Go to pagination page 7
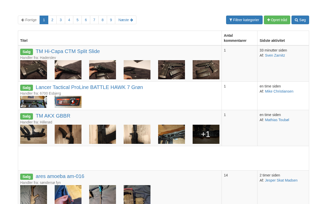 [x=94, y=20]
